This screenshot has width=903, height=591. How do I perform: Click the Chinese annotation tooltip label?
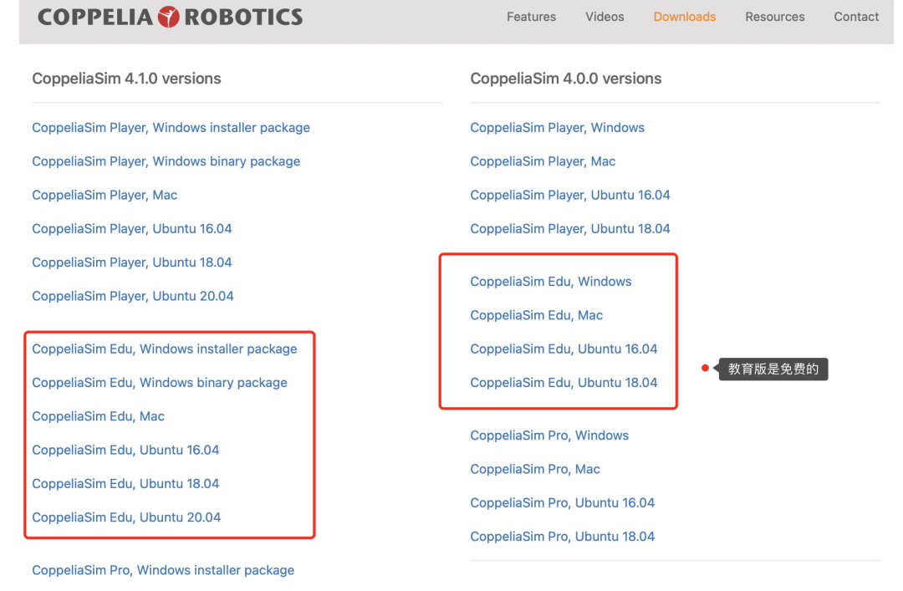773,369
